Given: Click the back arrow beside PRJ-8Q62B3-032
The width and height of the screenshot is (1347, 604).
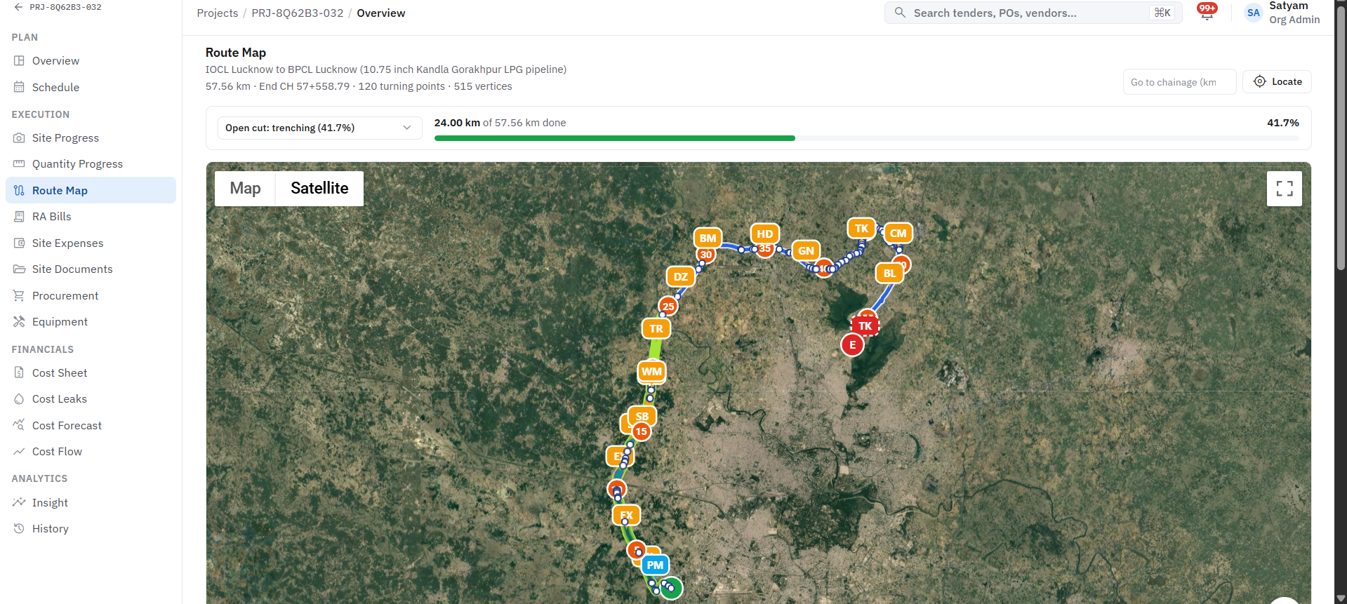Looking at the screenshot, I should pos(18,7).
